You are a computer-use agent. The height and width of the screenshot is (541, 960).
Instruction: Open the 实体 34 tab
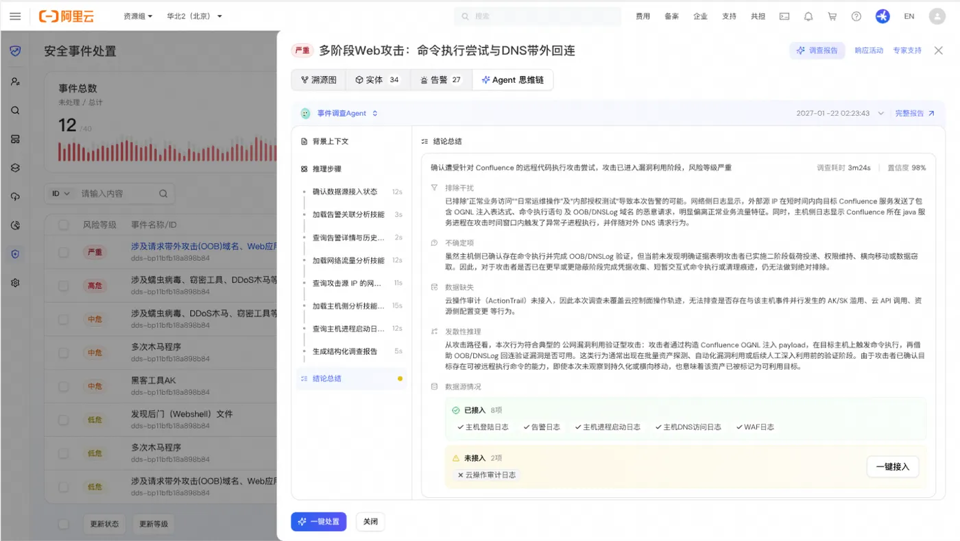pos(377,80)
